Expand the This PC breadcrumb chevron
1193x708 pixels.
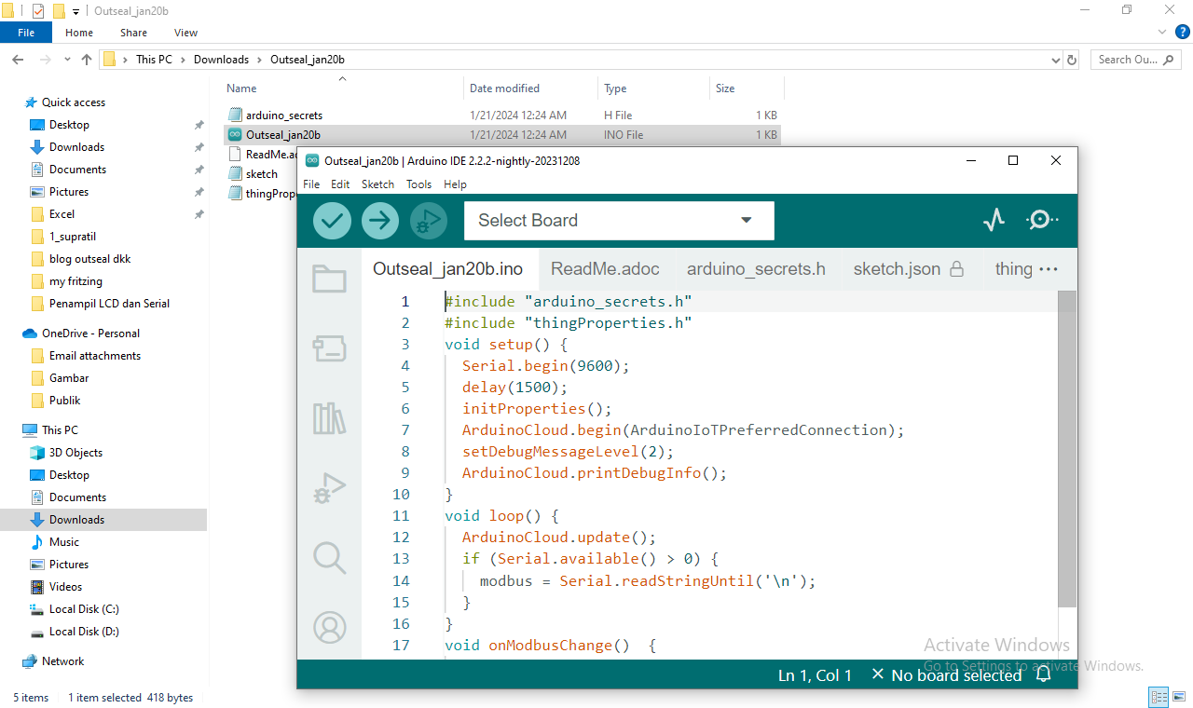tap(183, 60)
